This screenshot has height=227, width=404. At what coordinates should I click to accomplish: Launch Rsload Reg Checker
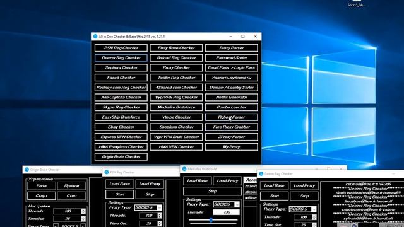tap(176, 57)
